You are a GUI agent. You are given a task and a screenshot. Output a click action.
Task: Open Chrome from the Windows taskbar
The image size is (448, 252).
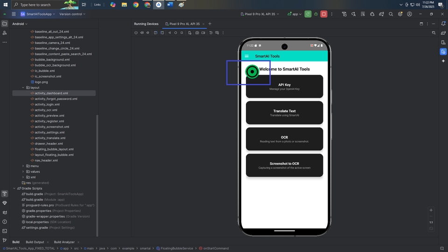point(136,5)
